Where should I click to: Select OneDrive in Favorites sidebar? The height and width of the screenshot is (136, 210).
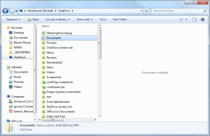click(19, 57)
